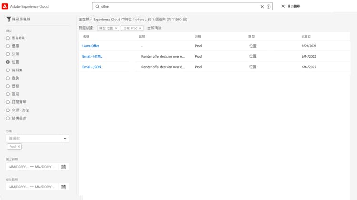Remove the 位置 type filter chip
The image size is (357, 200).
pos(116,28)
